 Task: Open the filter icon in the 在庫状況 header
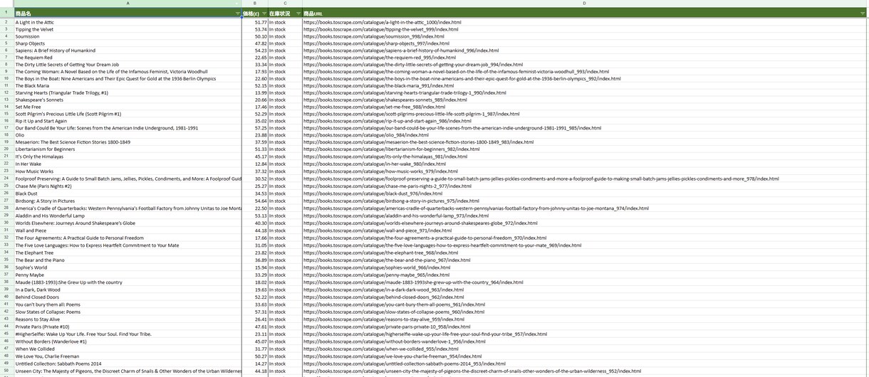[298, 14]
